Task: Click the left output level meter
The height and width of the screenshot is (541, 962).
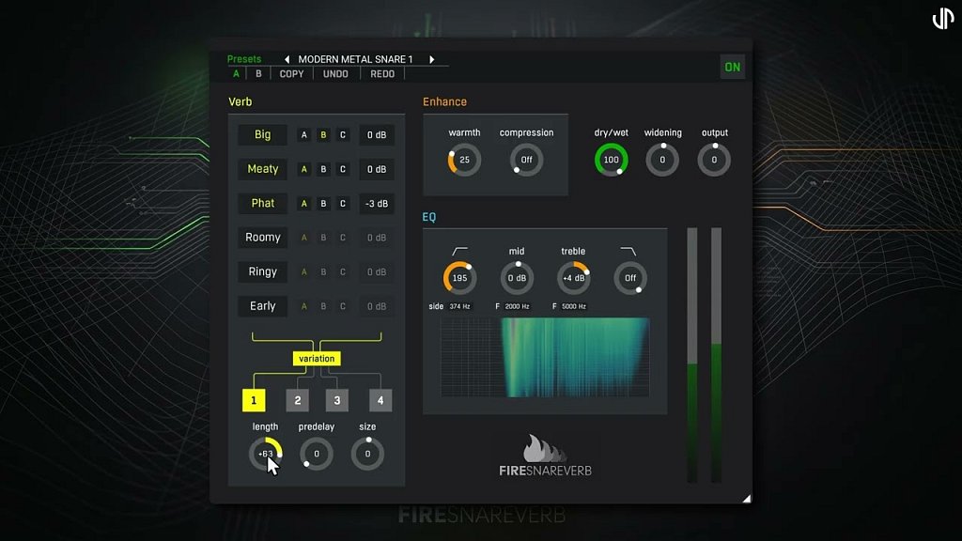Action: 692,355
